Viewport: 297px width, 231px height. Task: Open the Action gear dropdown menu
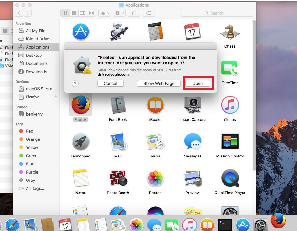[x=119, y=13]
